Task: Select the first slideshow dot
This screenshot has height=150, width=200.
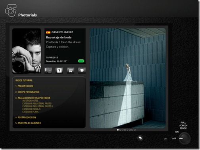Action: click(118, 130)
